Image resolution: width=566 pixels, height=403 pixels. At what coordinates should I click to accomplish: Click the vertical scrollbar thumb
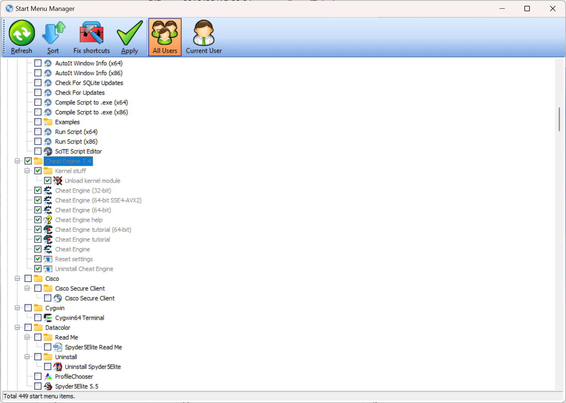click(x=559, y=119)
